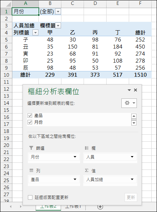Click the 更新 button
Image resolution: width=157 pixels, height=212 pixels.
131,197
